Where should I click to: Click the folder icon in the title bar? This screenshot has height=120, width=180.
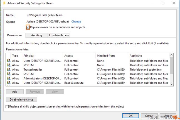pyautogui.click(x=4, y=3)
